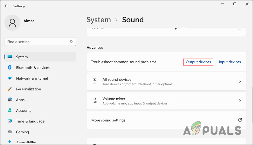Click the Accounts person icon
Viewport: 253px width, 145px height.
[10, 110]
